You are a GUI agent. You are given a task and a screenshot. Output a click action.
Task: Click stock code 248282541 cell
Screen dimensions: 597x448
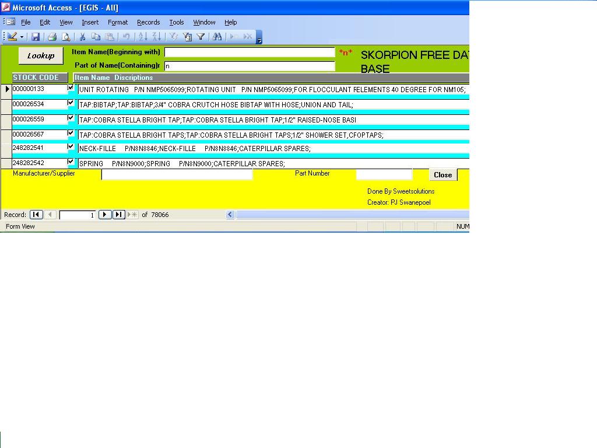(40, 148)
